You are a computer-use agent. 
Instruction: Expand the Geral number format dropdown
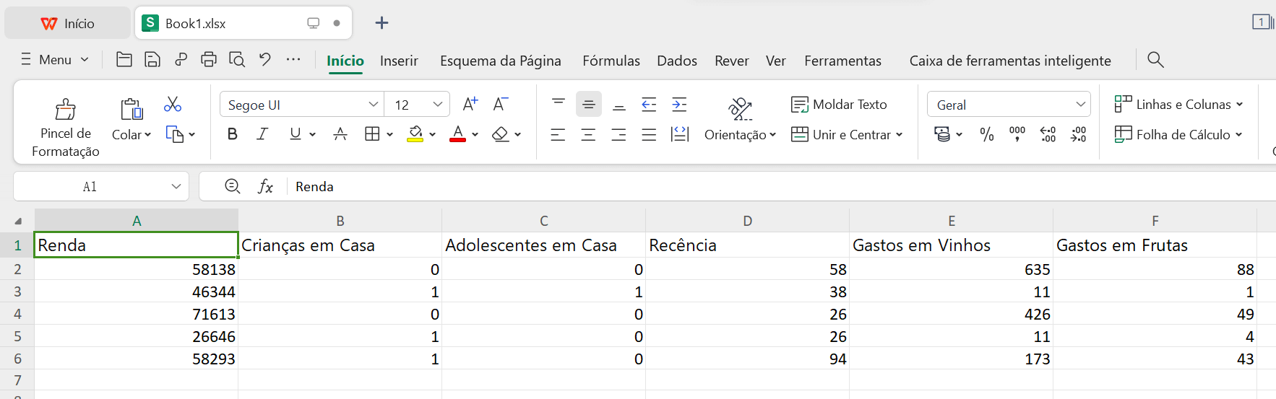coord(1081,105)
